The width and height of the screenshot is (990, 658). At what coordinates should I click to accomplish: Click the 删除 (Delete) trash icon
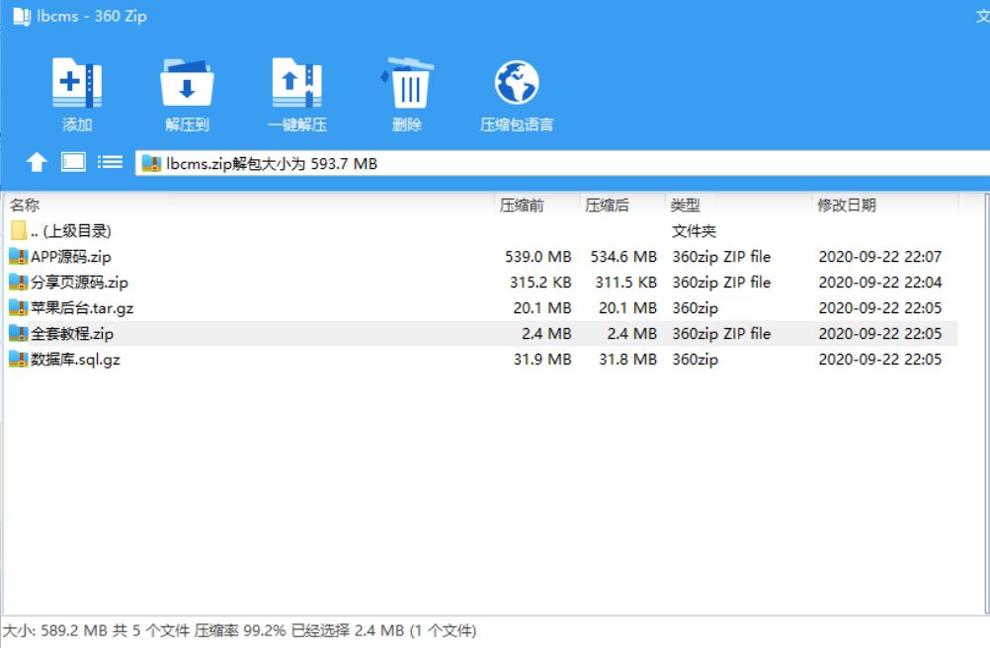[x=407, y=83]
